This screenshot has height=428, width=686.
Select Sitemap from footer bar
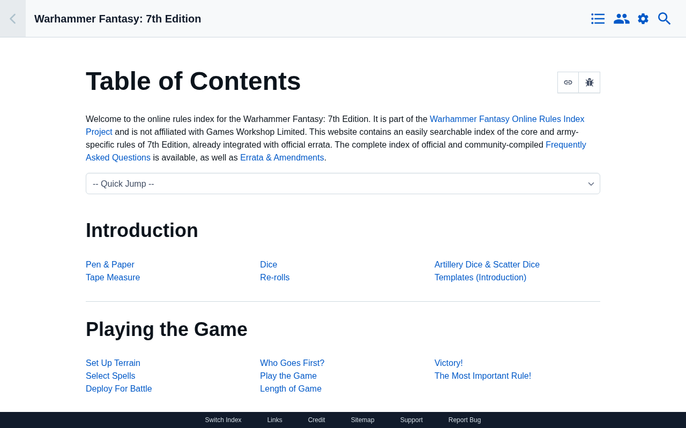point(363,420)
